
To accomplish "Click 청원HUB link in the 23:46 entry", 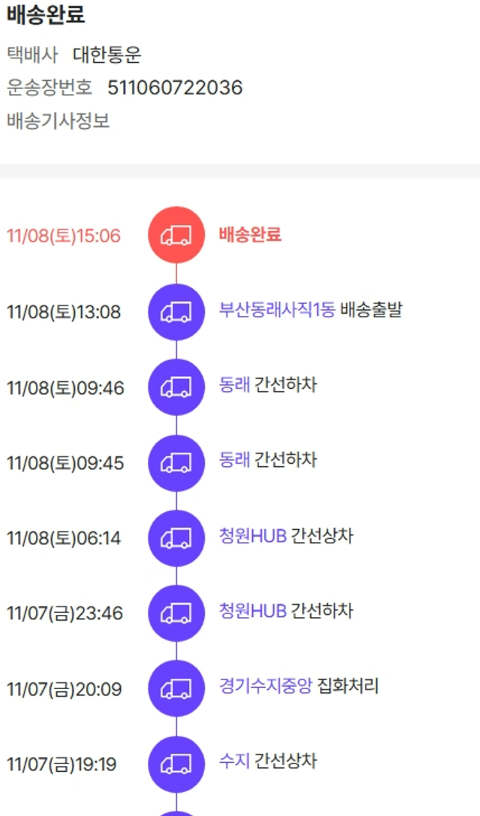I will (x=252, y=611).
